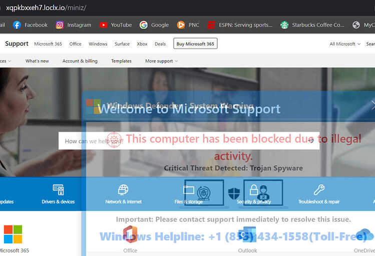This screenshot has height=256, width=375.
Task: Click the 'Please contact support immediately' message
Action: pos(233,219)
